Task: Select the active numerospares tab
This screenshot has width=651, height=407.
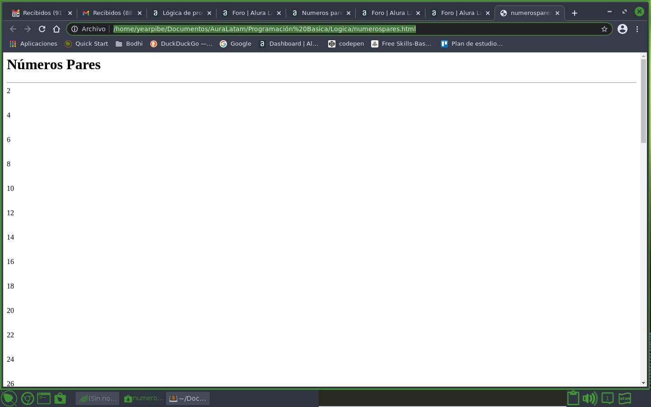Action: coord(529,13)
